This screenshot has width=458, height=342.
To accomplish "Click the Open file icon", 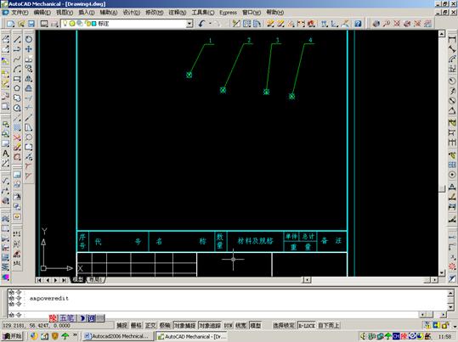I will pos(21,24).
